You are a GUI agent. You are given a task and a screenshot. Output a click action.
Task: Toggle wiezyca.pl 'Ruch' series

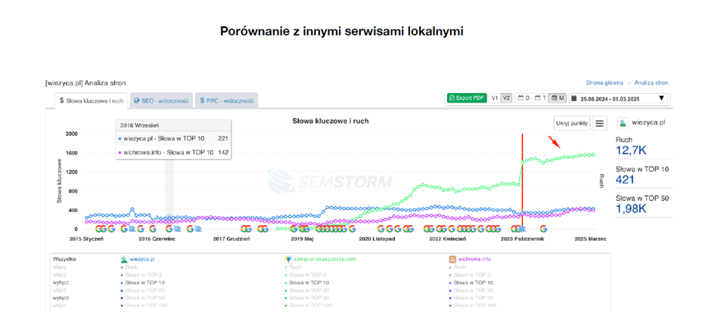[x=129, y=267]
